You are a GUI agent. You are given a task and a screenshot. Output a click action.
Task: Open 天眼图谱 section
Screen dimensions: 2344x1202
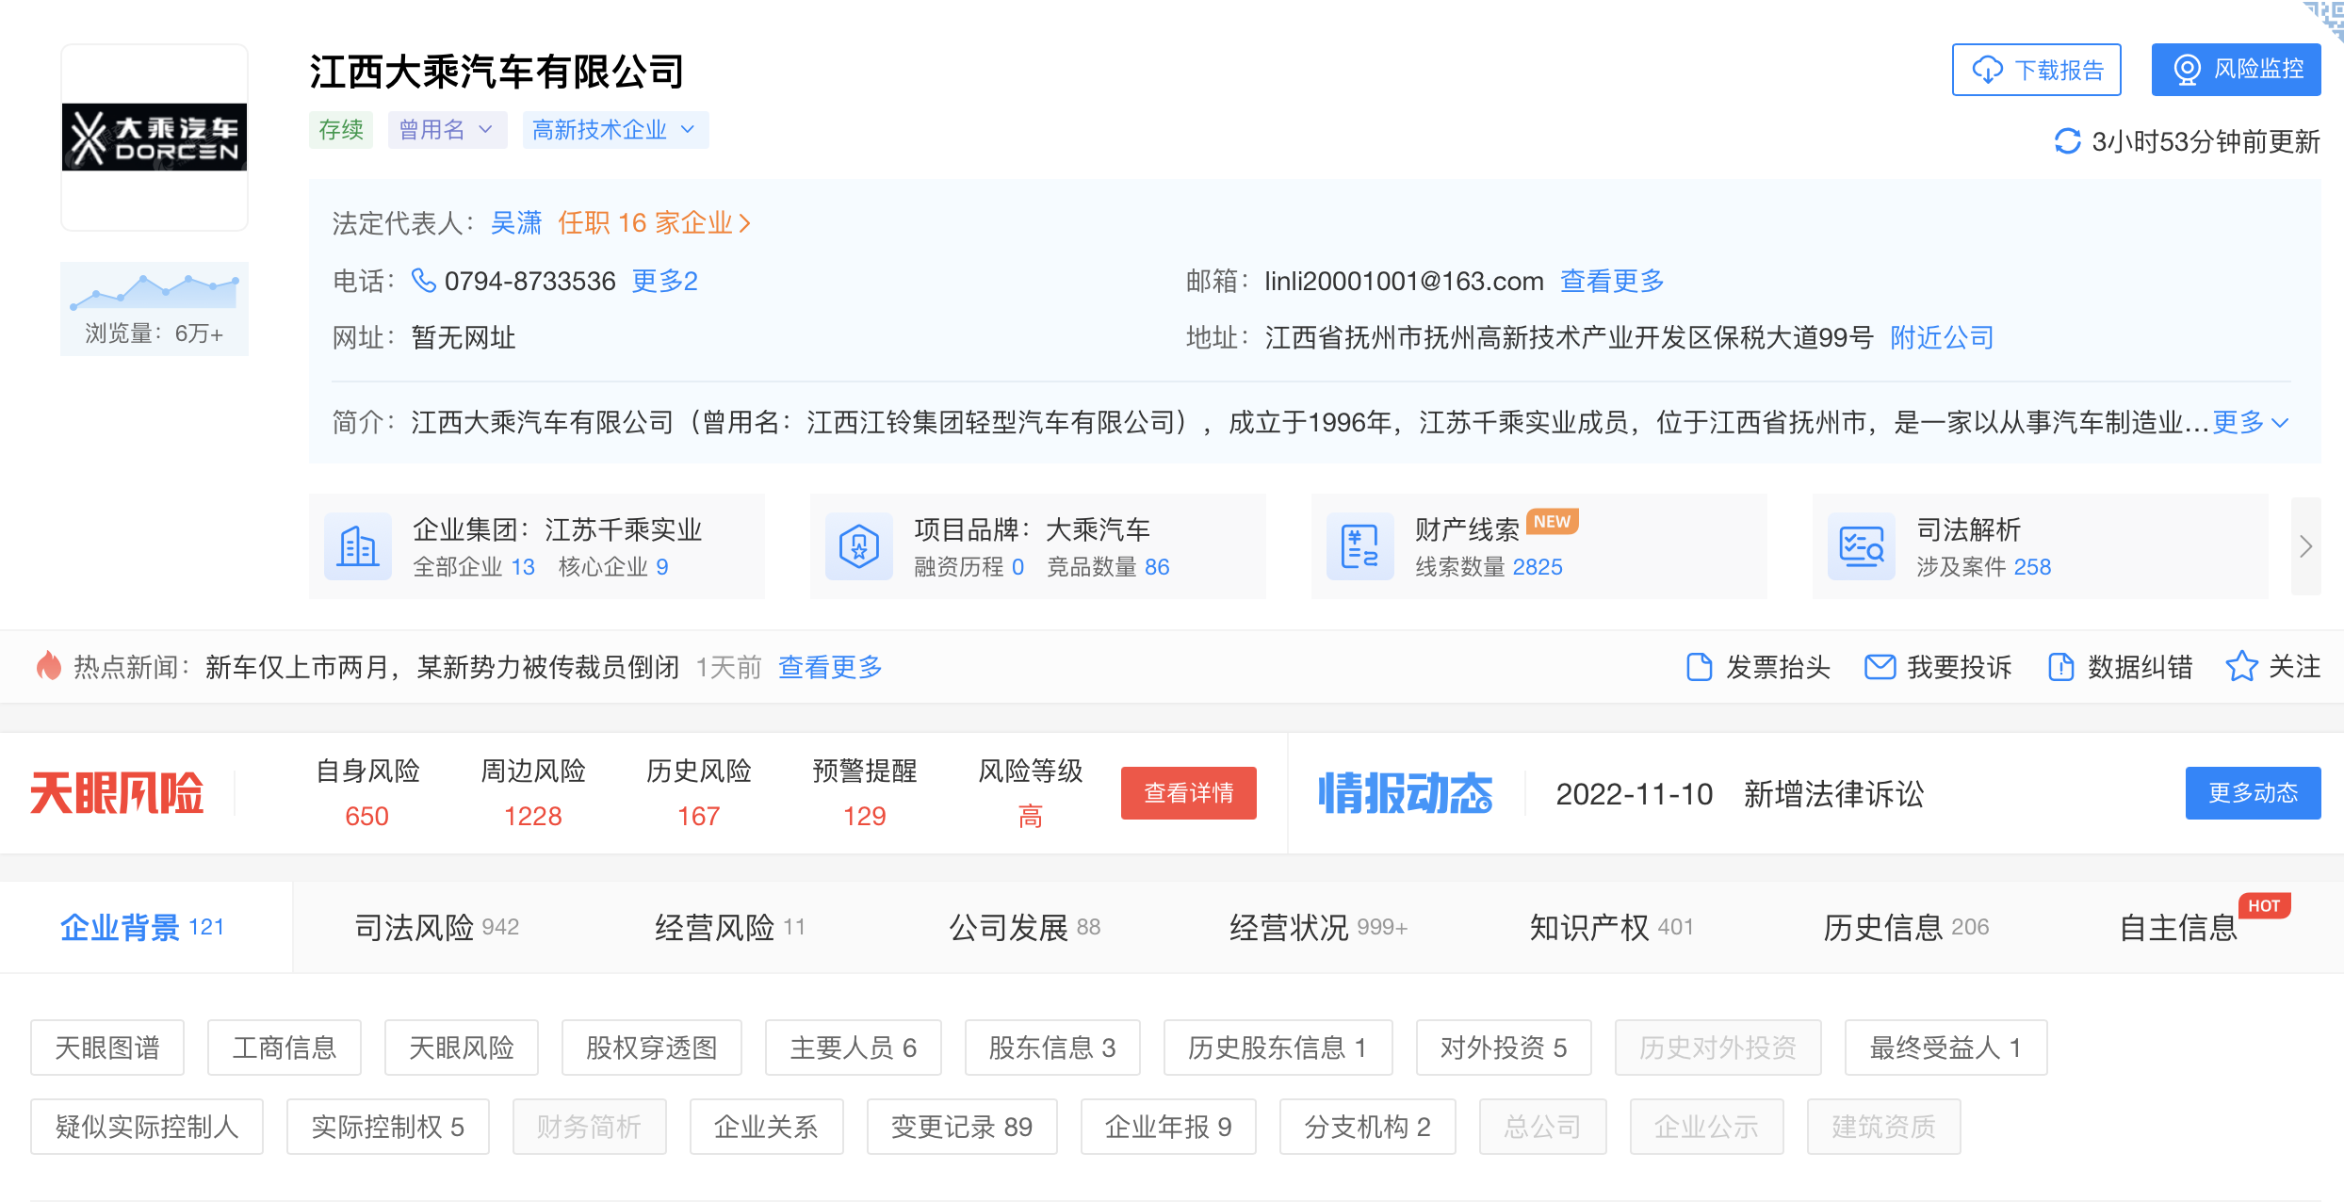tap(107, 1048)
